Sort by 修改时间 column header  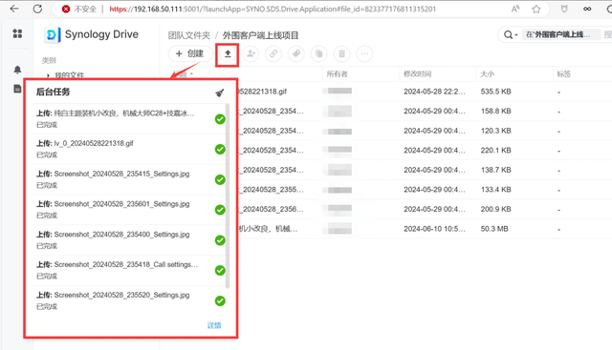click(417, 74)
